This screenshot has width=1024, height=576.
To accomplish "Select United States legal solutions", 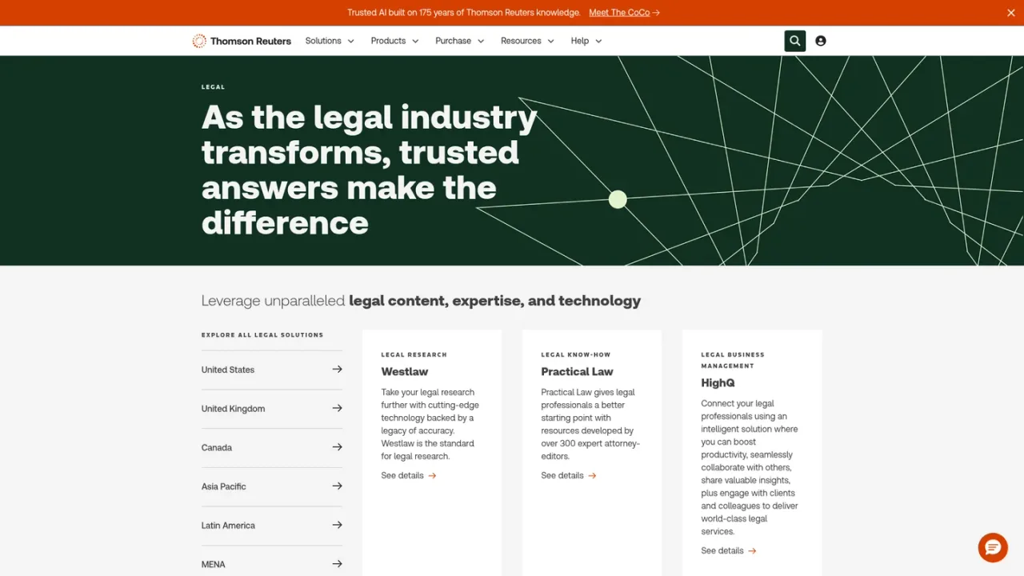I will click(x=272, y=370).
